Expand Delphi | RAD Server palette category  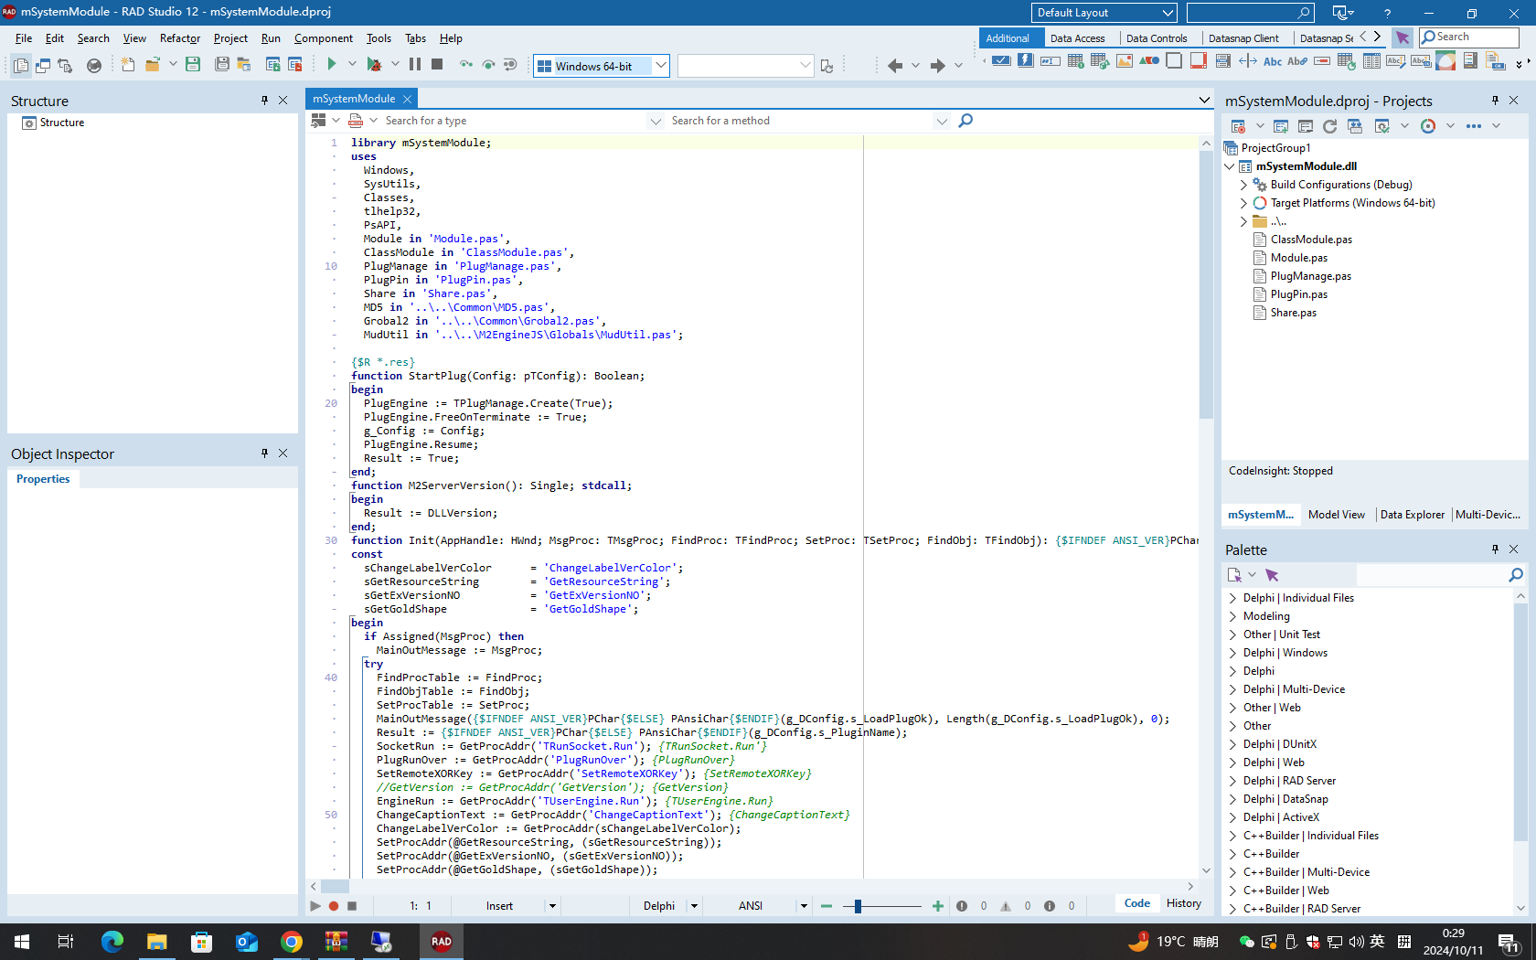1232,781
